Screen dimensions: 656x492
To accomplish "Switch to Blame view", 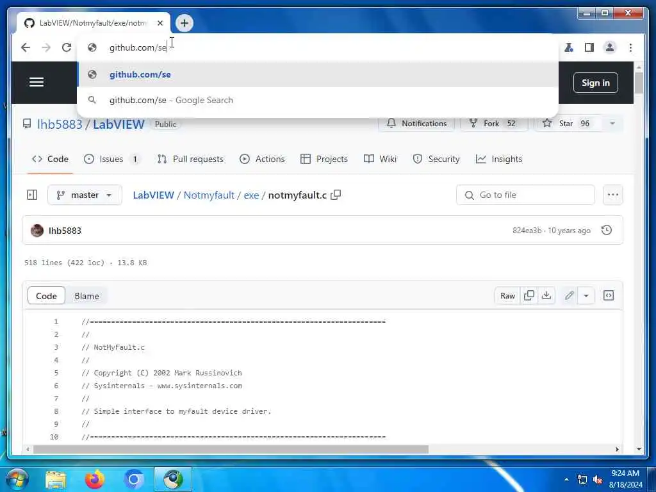I will click(86, 296).
